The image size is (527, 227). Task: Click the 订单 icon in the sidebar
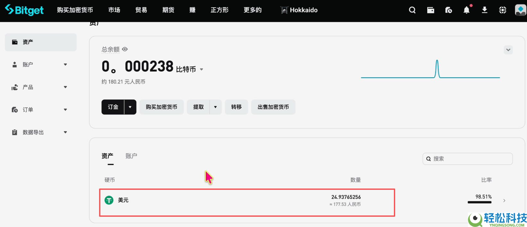point(15,110)
